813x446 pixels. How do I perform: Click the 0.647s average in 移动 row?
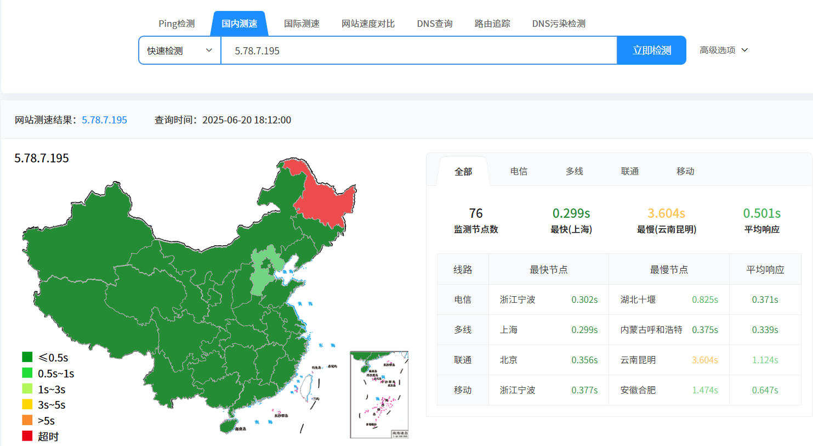tap(765, 390)
